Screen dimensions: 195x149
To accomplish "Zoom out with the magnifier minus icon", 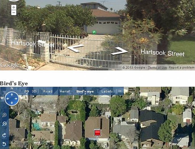I will (4, 124).
